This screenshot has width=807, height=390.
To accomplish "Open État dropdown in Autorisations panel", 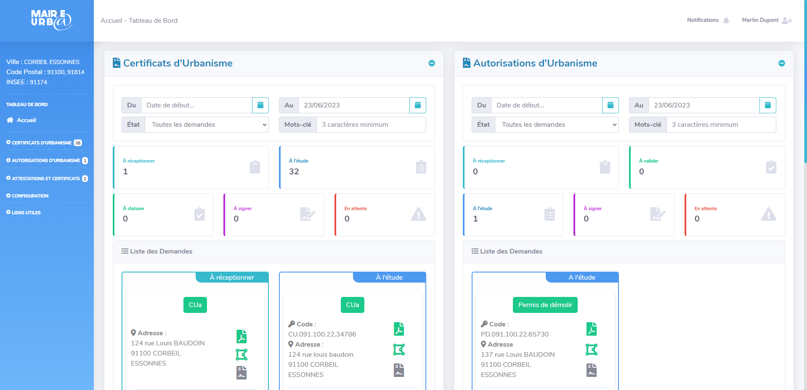I will [x=557, y=125].
